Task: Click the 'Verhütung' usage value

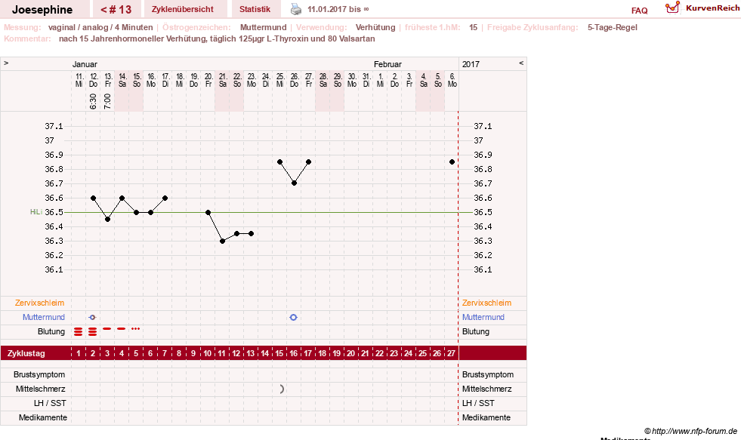Action: tap(375, 27)
